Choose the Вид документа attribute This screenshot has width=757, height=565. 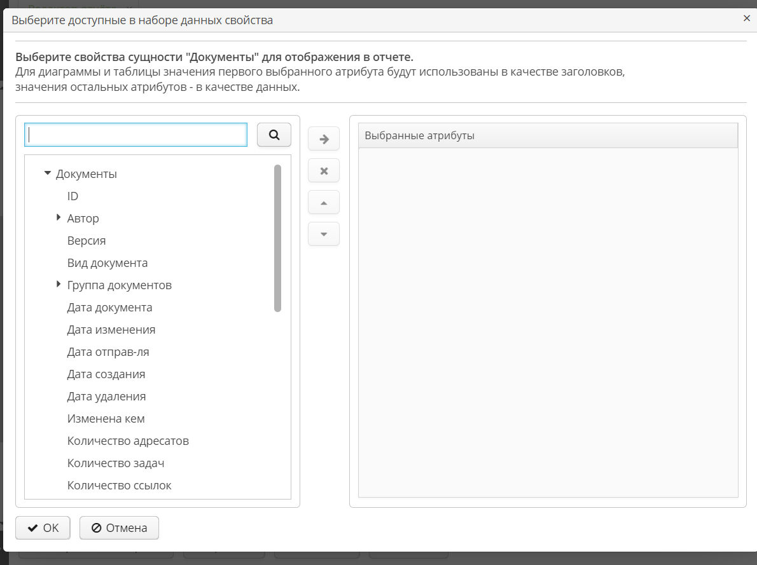tap(108, 263)
